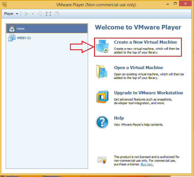Enter full screen mode icon

(48, 14)
